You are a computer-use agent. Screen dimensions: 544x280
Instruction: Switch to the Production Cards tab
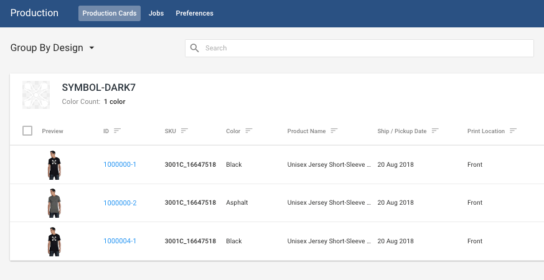pyautogui.click(x=110, y=13)
